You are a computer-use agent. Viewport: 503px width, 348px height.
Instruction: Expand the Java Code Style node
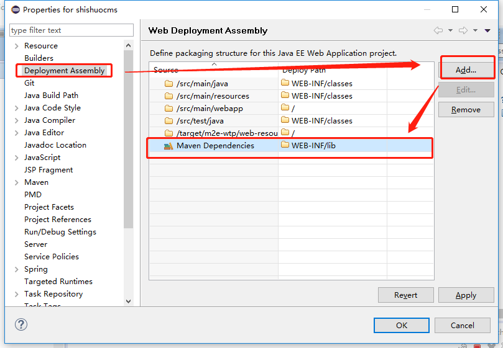click(17, 108)
